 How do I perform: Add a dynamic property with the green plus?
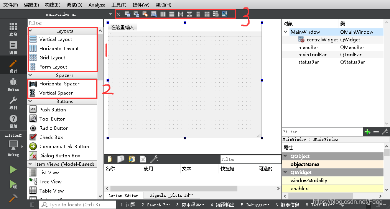click(x=367, y=132)
